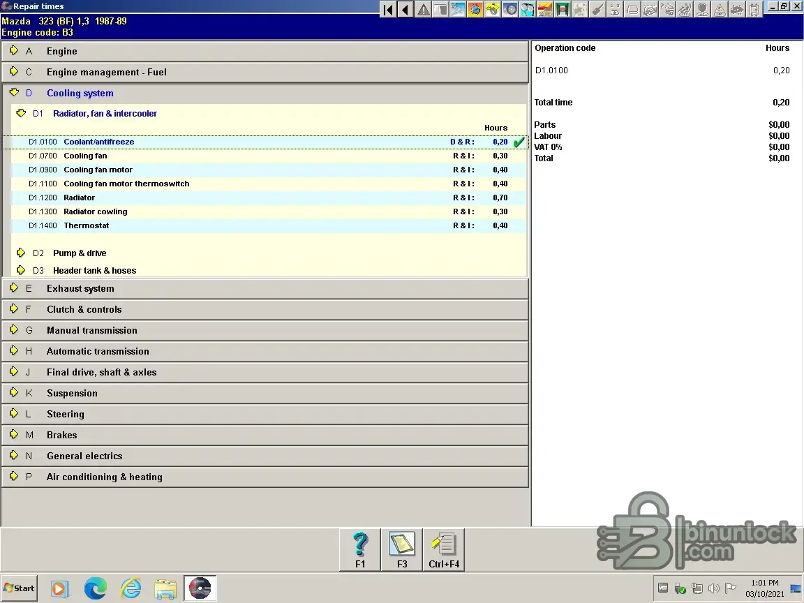This screenshot has width=804, height=603.
Task: Click the yellow key toolbar icon
Action: point(493,9)
